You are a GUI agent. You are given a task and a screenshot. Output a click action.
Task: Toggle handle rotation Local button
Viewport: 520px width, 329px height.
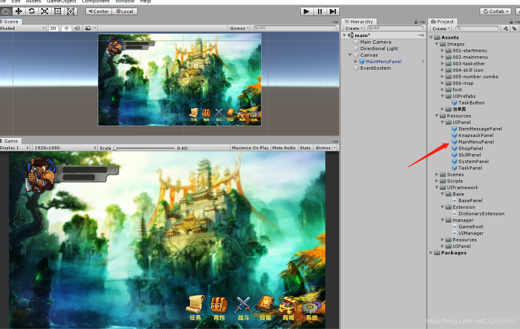point(124,11)
